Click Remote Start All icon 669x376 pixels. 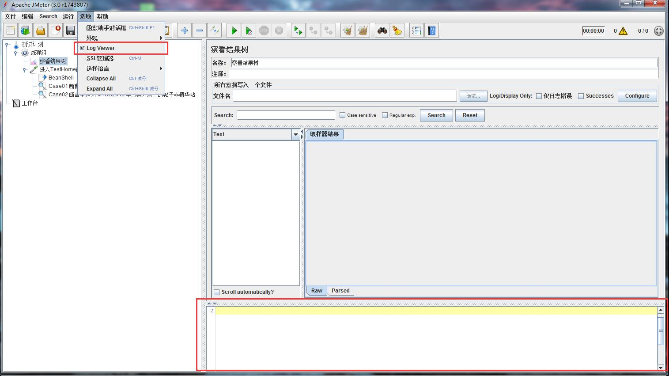(299, 30)
